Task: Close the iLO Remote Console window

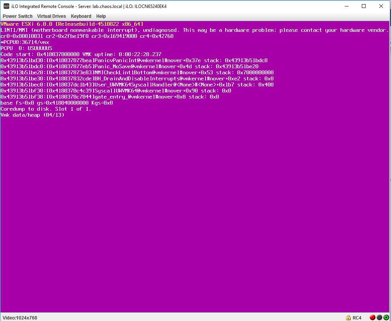Action: 381,6
